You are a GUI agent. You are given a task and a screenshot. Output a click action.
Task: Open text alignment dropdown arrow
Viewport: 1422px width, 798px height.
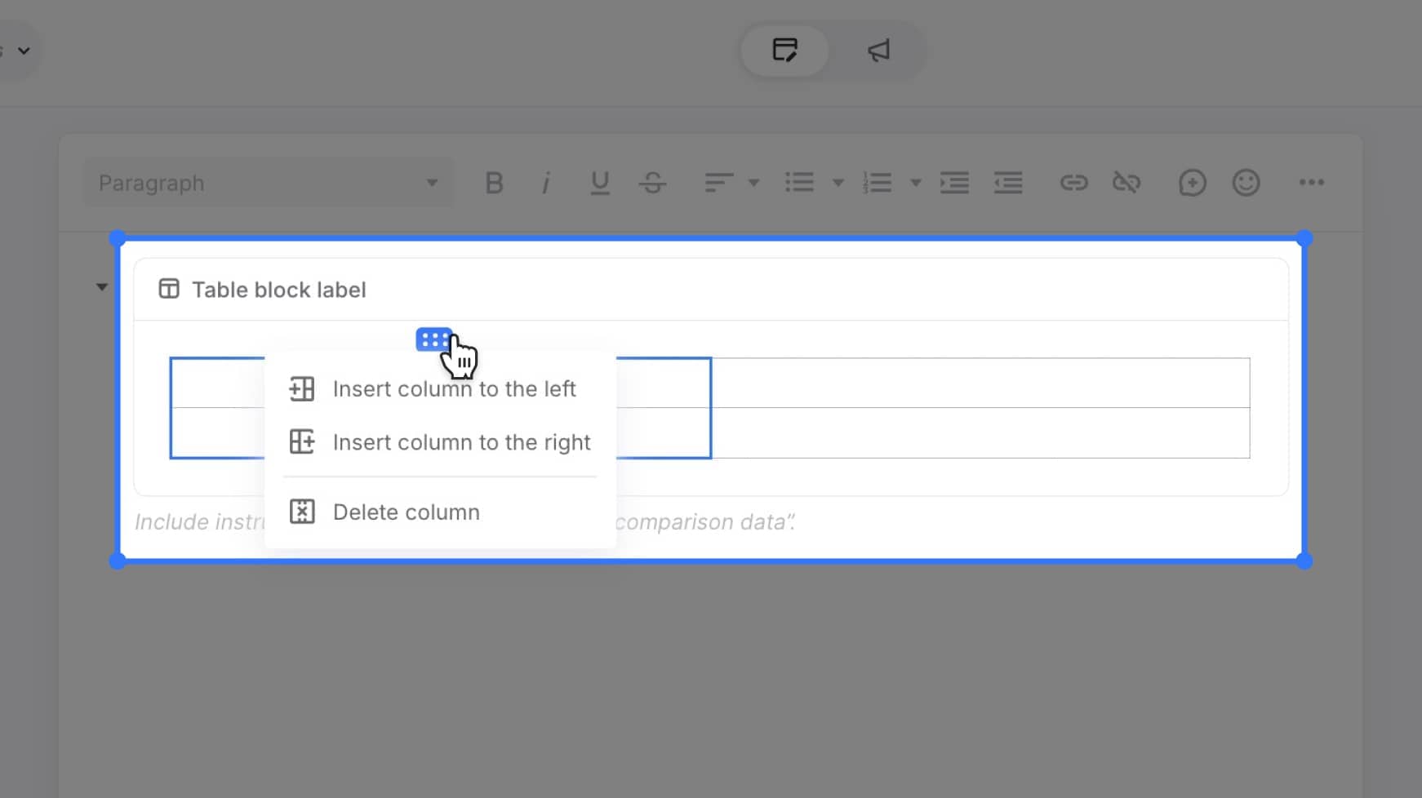pos(753,183)
